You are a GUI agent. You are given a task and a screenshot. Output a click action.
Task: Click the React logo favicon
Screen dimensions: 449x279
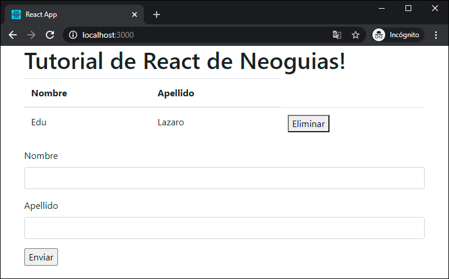pyautogui.click(x=16, y=15)
